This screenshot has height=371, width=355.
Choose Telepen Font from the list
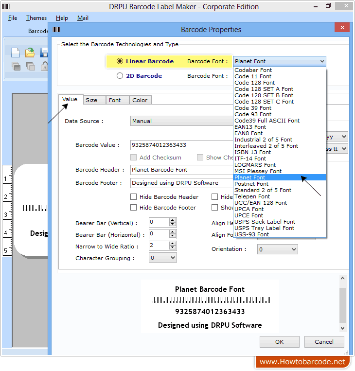280,196
